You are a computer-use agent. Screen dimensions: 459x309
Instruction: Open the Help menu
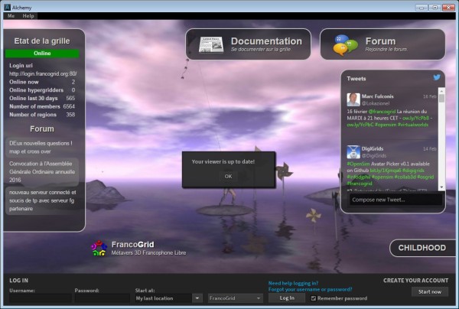[x=28, y=16]
